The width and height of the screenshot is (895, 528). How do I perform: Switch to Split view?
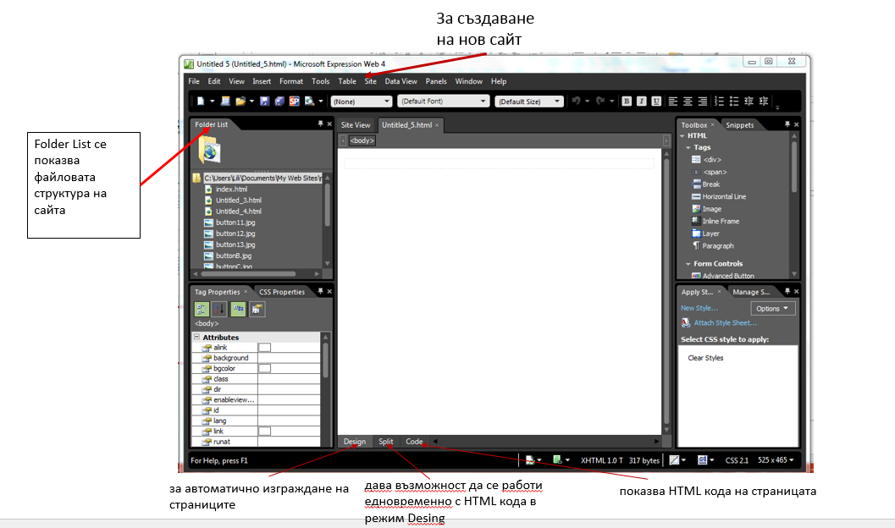point(386,442)
